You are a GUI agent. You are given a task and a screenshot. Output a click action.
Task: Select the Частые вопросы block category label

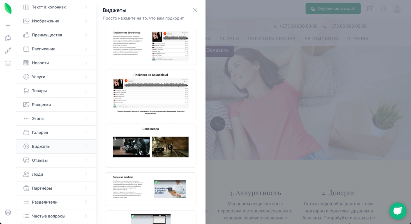tap(49, 216)
